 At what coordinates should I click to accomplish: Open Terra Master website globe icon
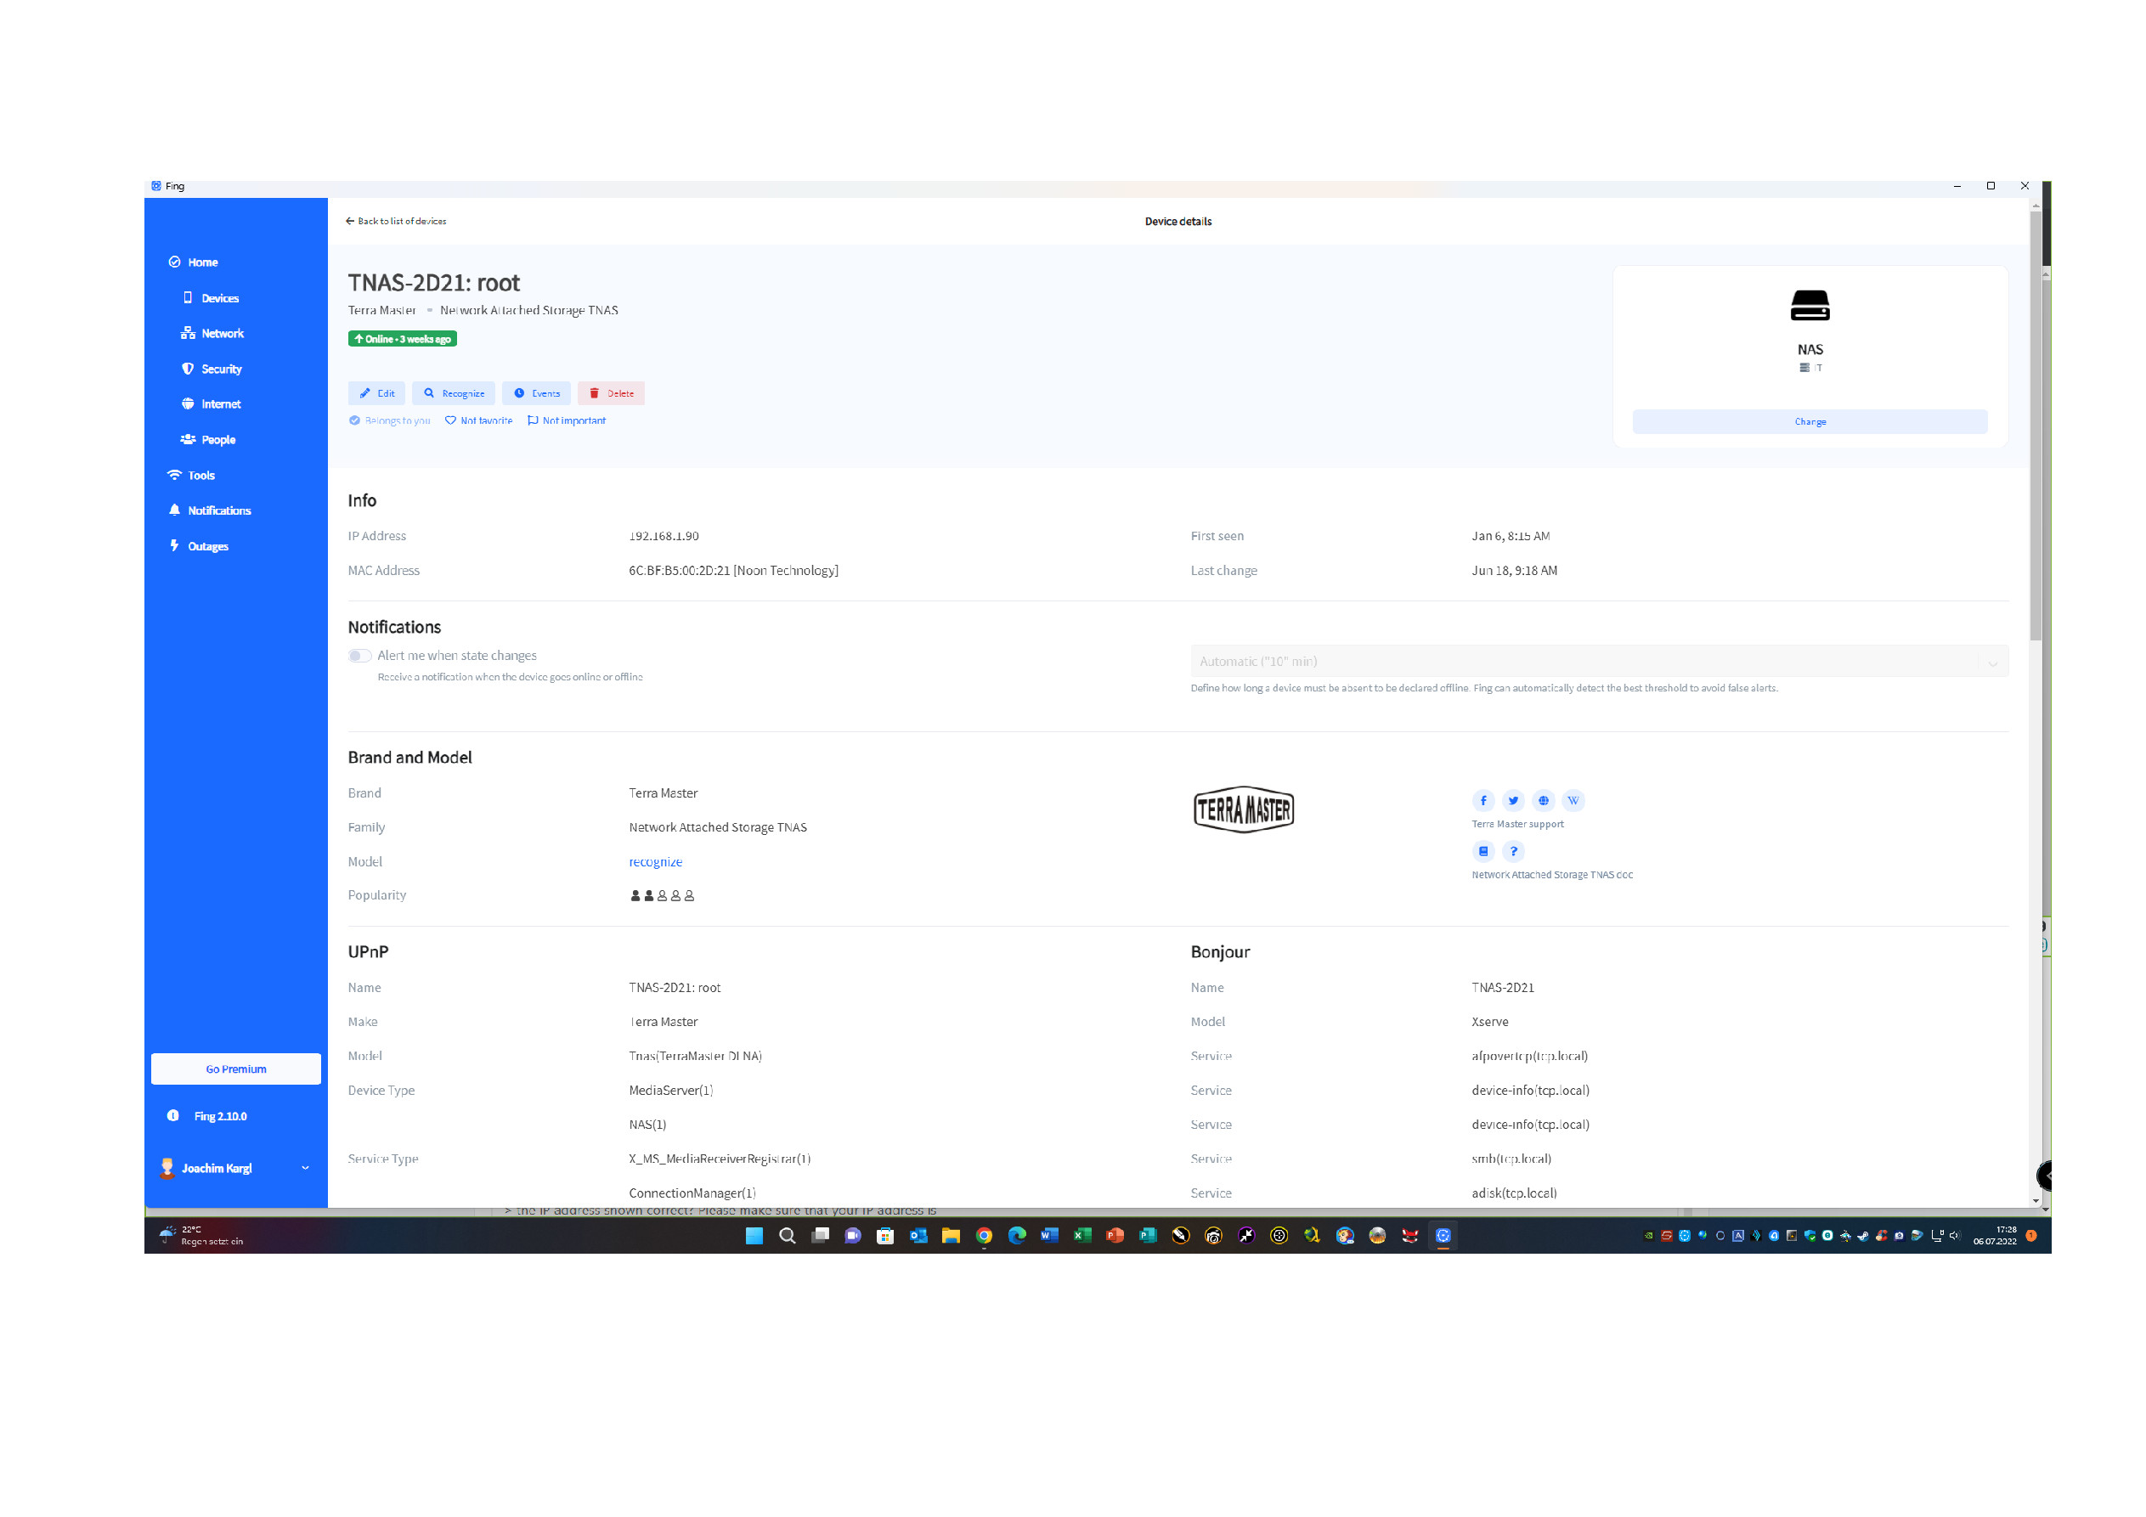point(1543,800)
